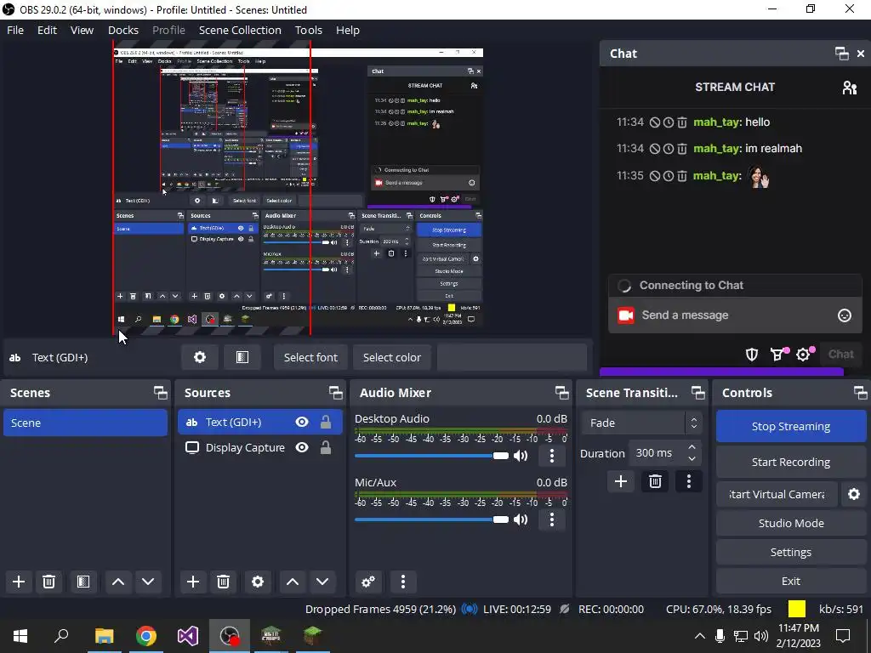Open the Fade transition dropdown
871x653 pixels.
click(x=641, y=423)
